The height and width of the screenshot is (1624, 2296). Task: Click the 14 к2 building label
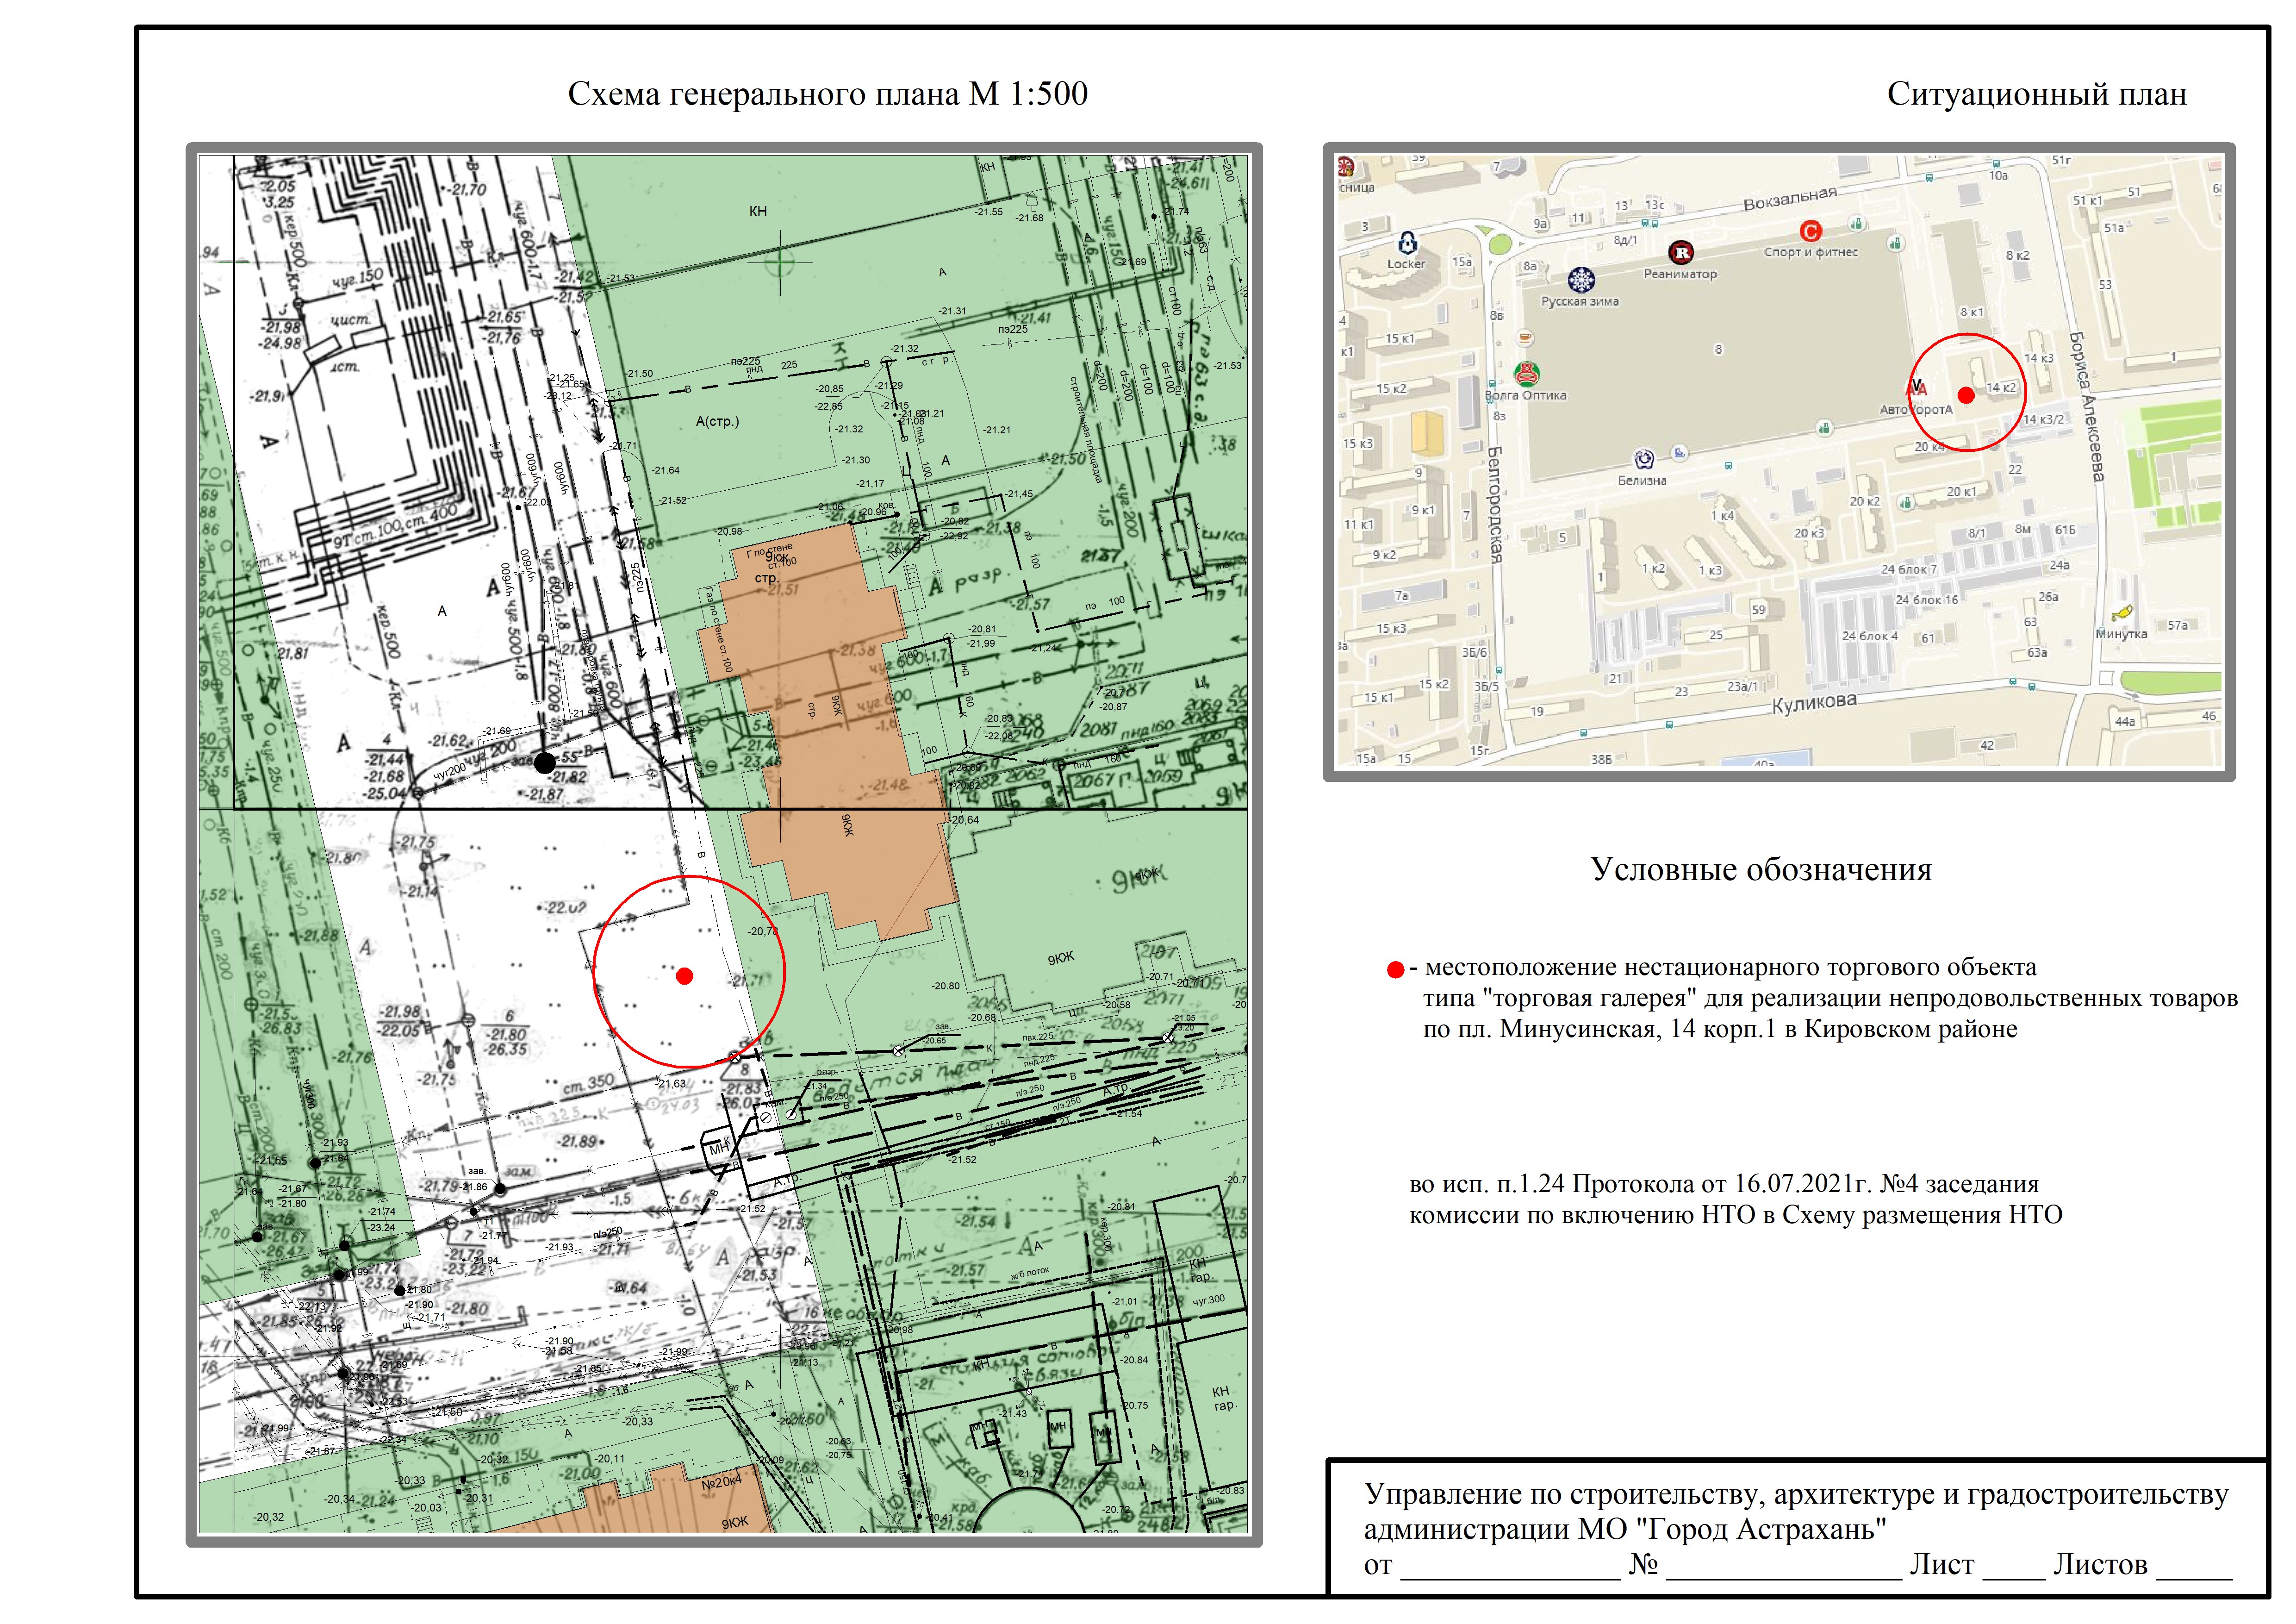click(x=2001, y=388)
